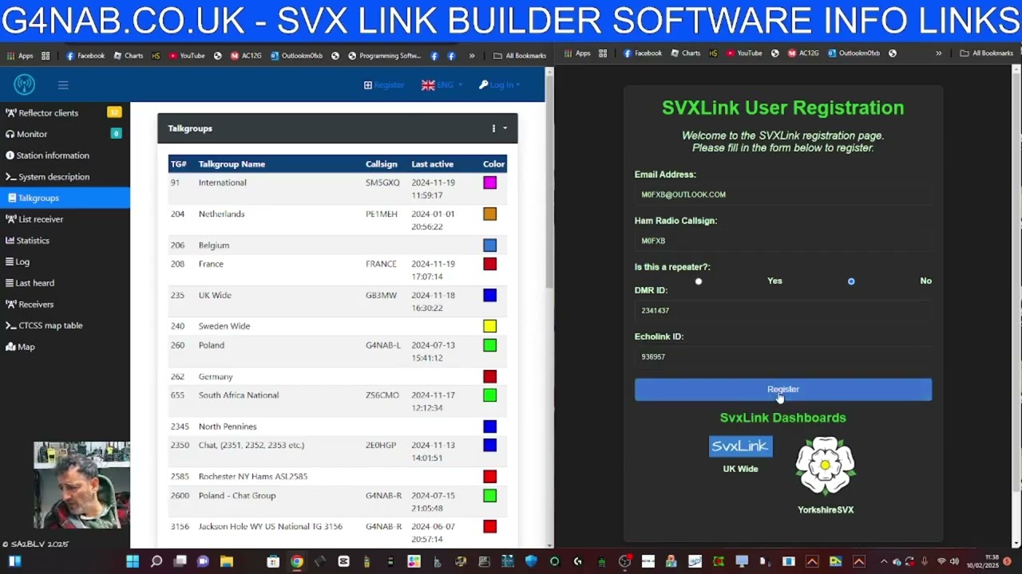This screenshot has width=1022, height=574.
Task: Sort by TG# column header
Action: pos(178,164)
